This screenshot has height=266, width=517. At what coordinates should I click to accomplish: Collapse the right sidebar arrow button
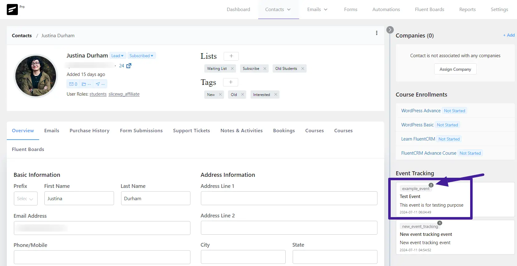pyautogui.click(x=390, y=30)
